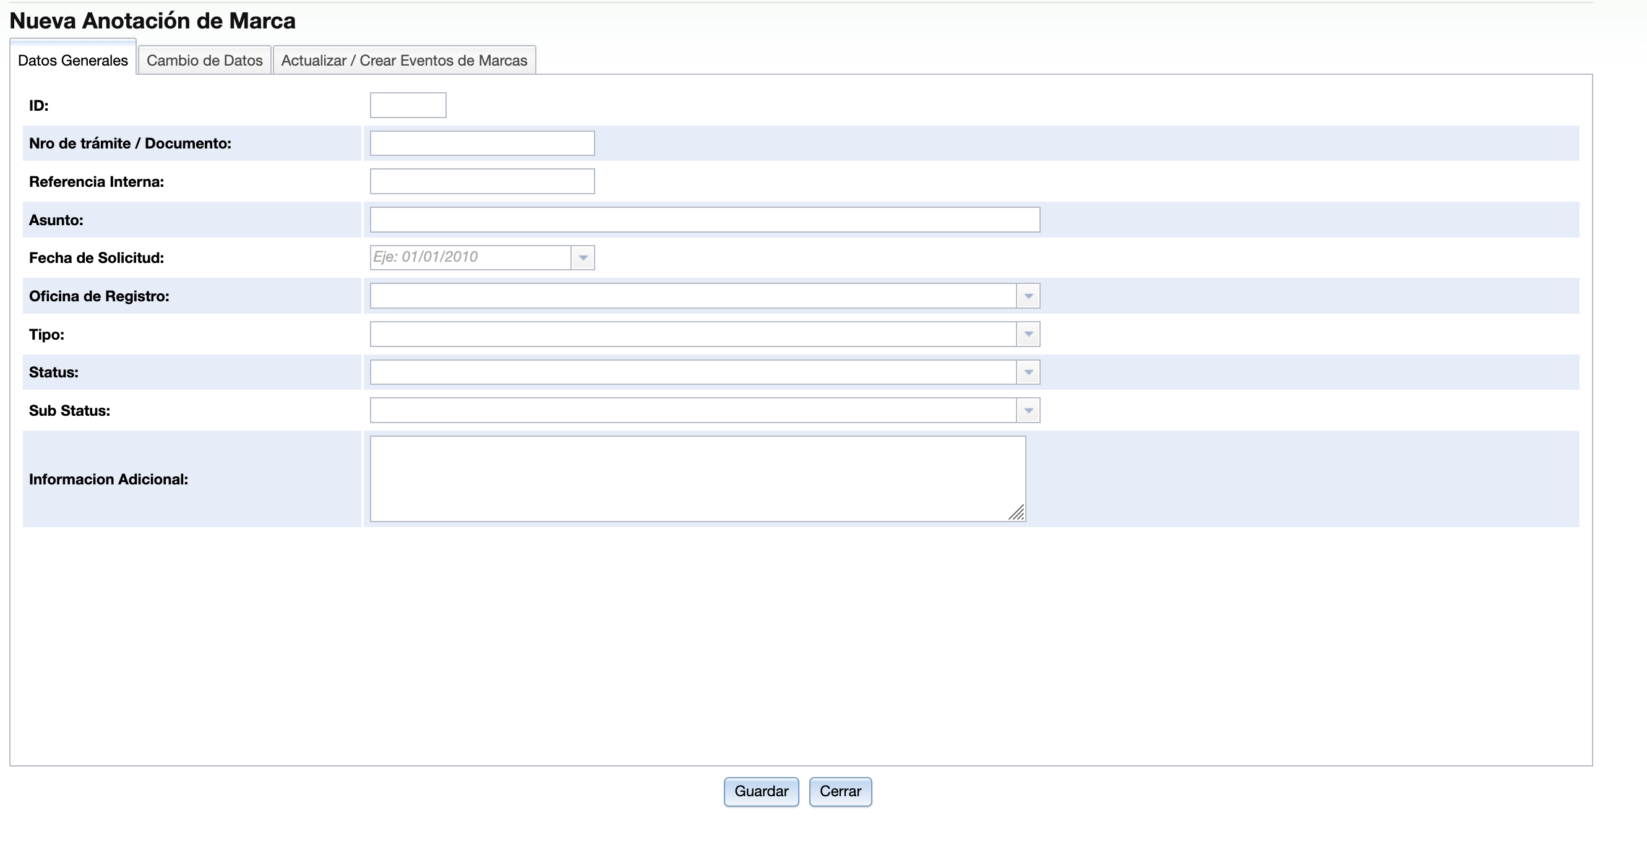1647x855 pixels.
Task: Click the Guardar button
Action: coord(761,791)
